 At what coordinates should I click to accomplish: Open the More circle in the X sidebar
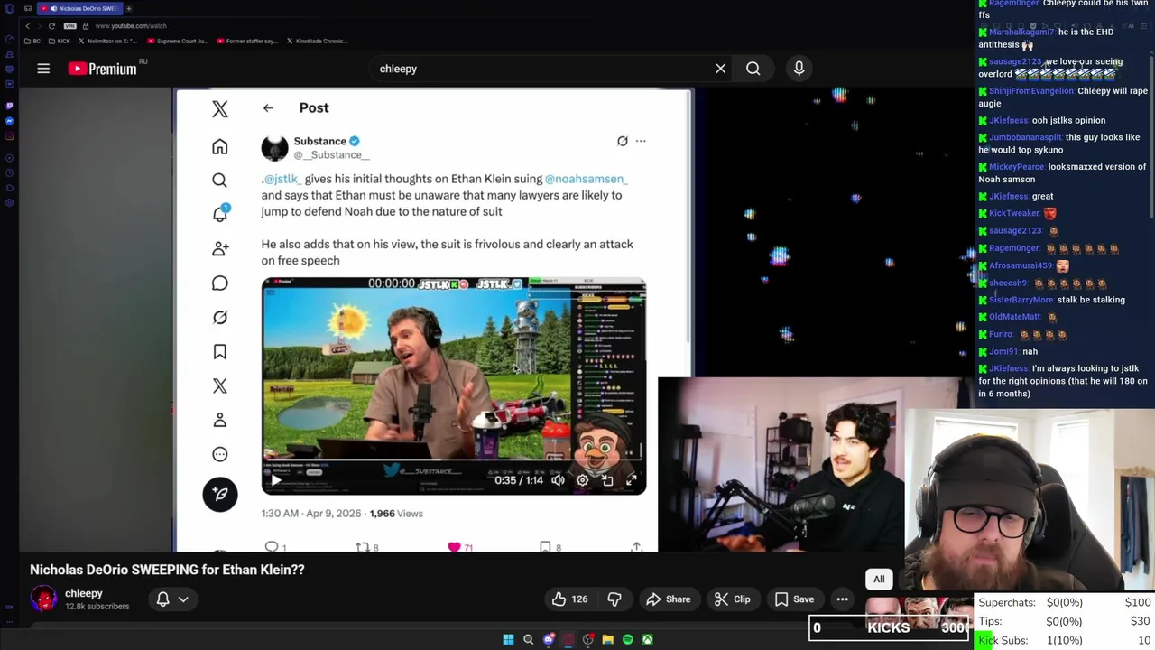pyautogui.click(x=220, y=455)
